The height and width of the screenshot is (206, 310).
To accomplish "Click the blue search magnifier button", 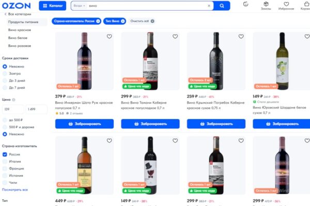I will [x=222, y=6].
